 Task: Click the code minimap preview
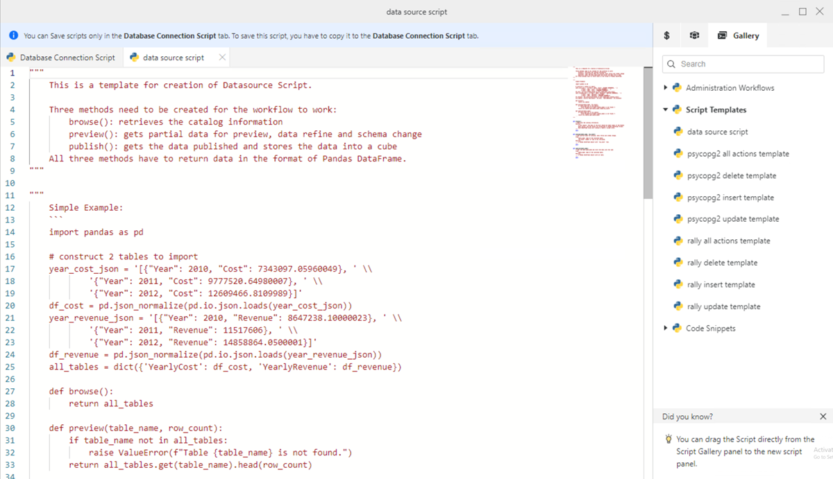pyautogui.click(x=599, y=111)
